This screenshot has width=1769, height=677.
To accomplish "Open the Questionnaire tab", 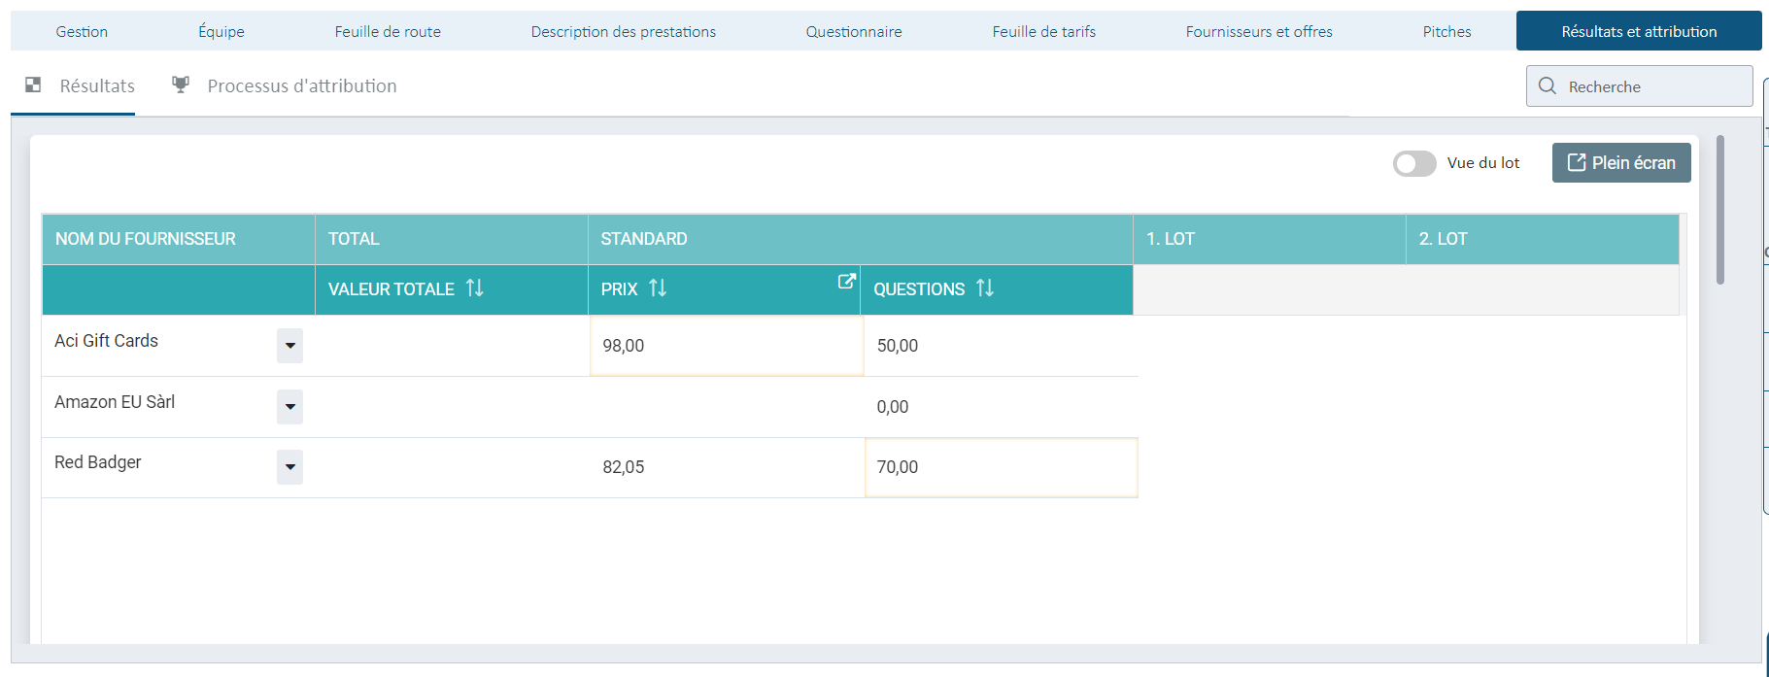I will (x=854, y=31).
